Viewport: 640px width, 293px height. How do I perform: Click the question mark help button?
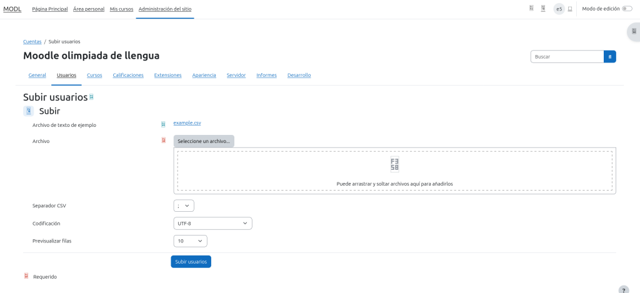(x=623, y=290)
